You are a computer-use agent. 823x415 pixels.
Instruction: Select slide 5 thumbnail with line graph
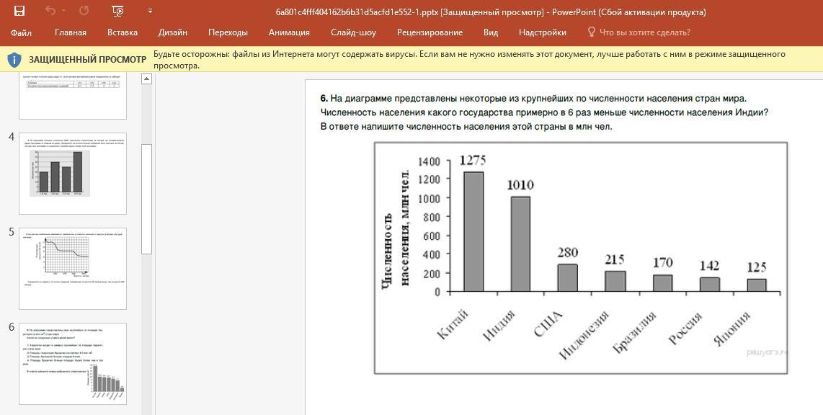[73, 269]
